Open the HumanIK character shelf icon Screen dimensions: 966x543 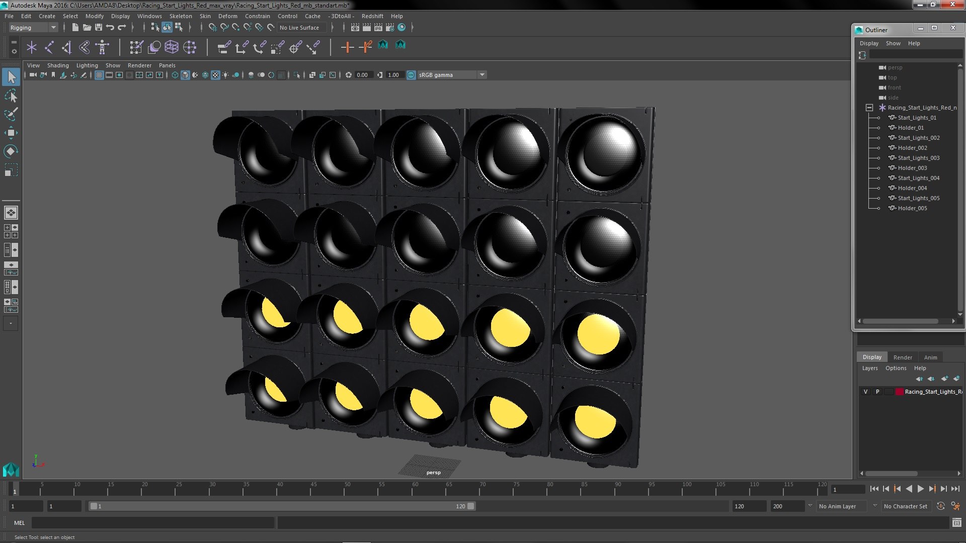(x=102, y=47)
